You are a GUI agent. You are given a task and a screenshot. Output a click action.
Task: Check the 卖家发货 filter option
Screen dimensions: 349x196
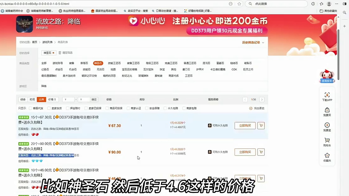click(48, 108)
